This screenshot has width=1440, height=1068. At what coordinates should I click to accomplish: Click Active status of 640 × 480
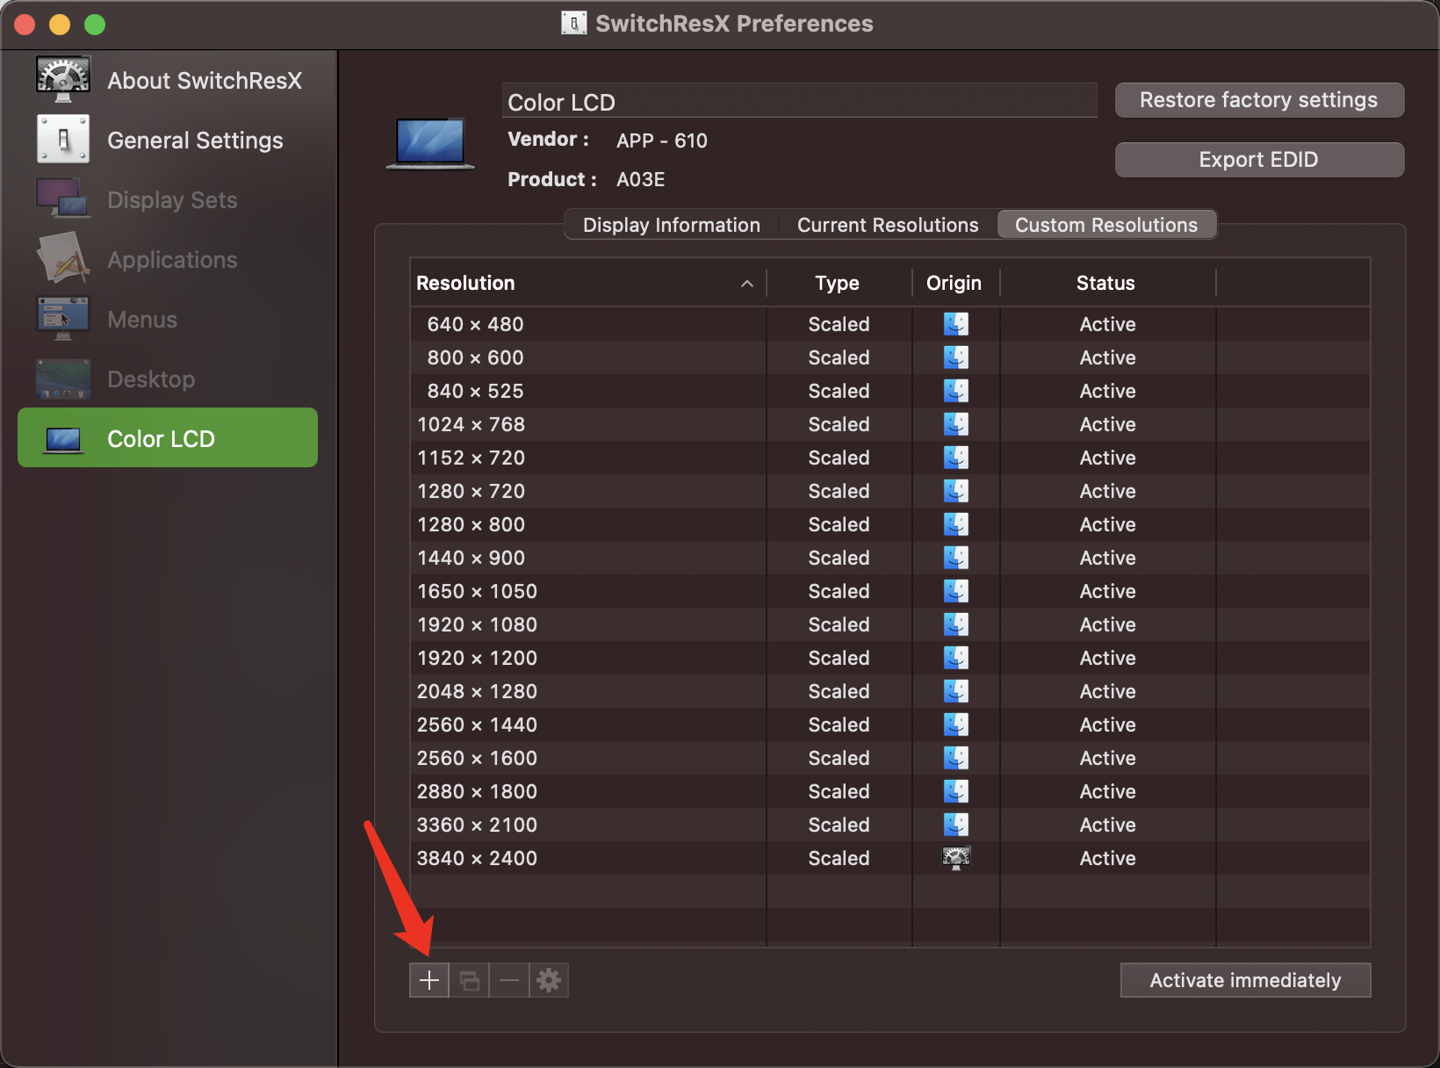click(x=1107, y=324)
